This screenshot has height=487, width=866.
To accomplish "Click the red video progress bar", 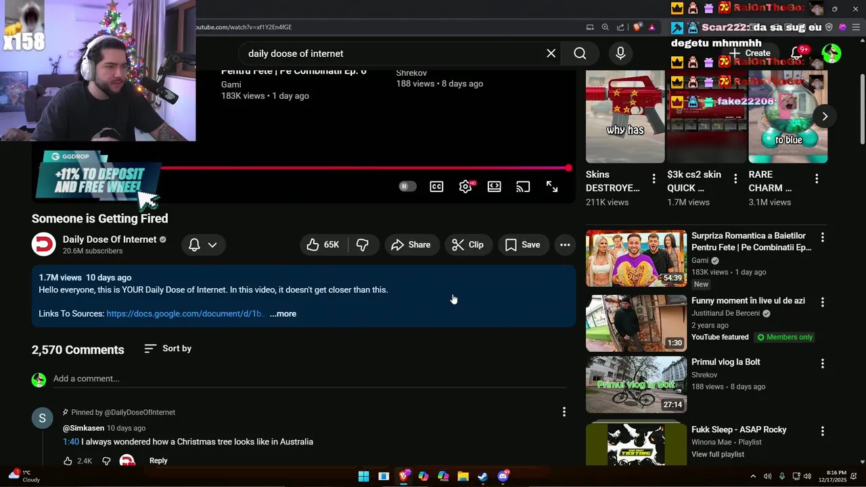I will (365, 168).
